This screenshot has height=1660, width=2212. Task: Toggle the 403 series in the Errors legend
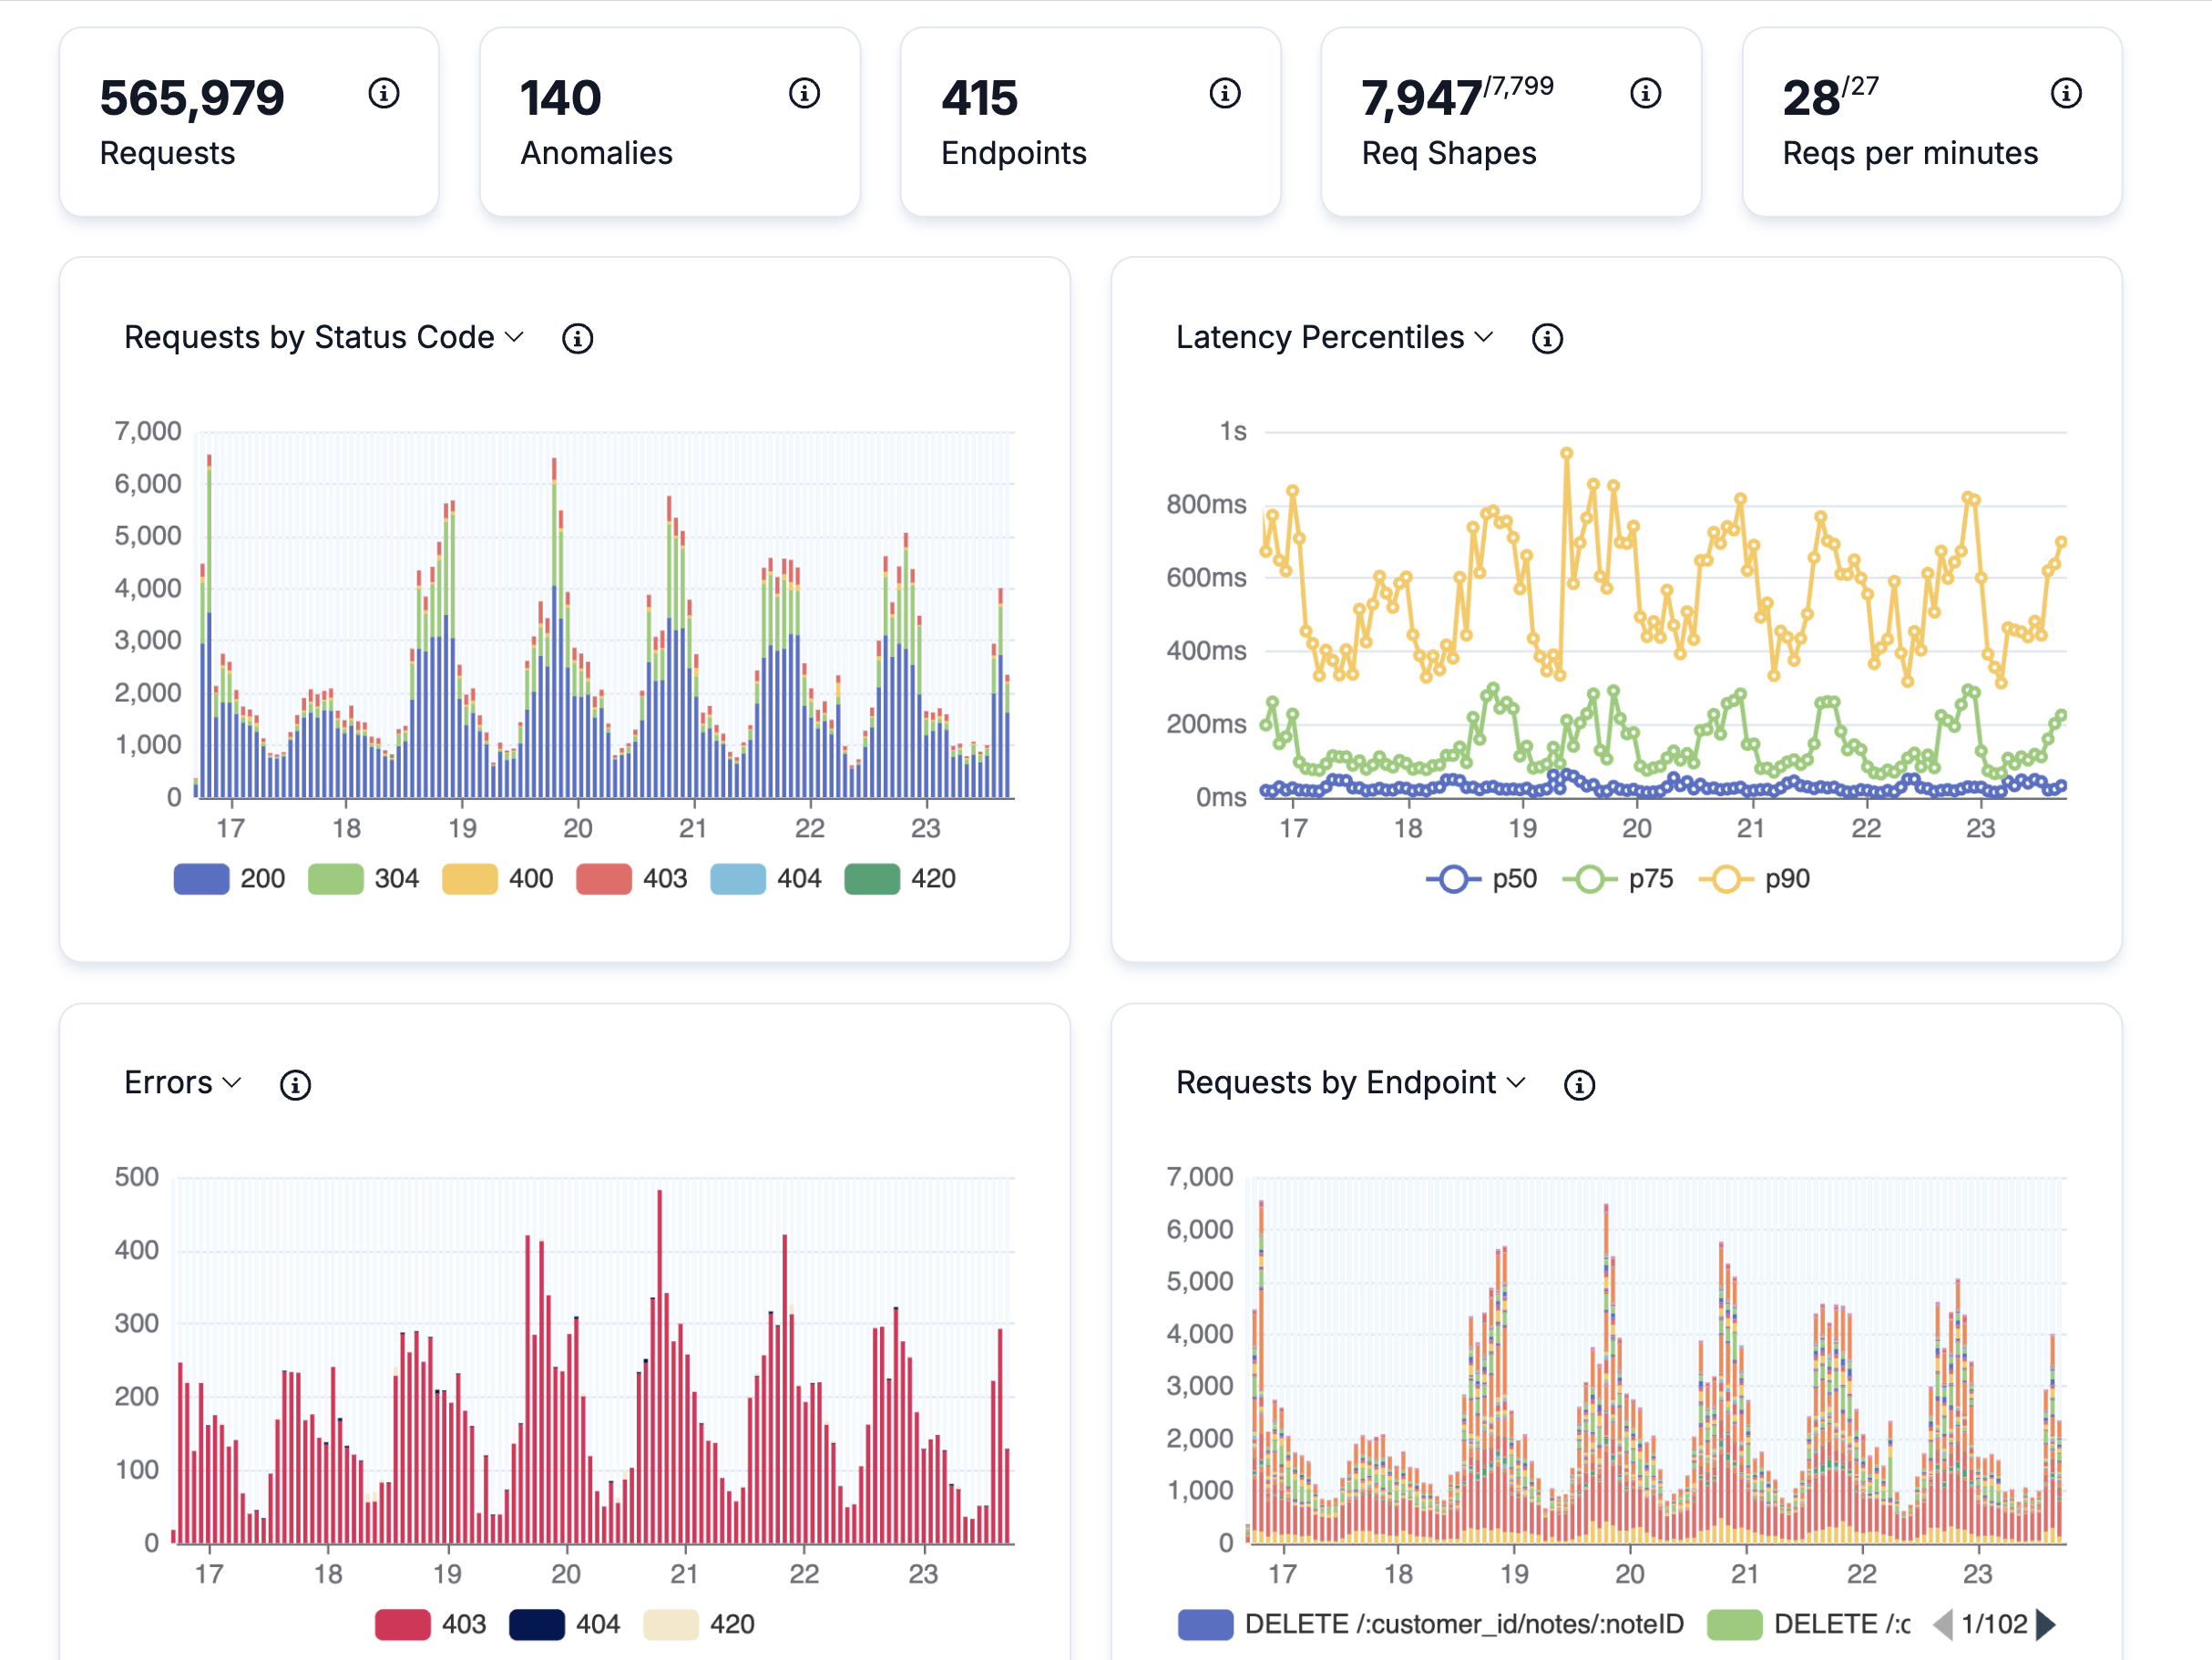pos(430,1624)
